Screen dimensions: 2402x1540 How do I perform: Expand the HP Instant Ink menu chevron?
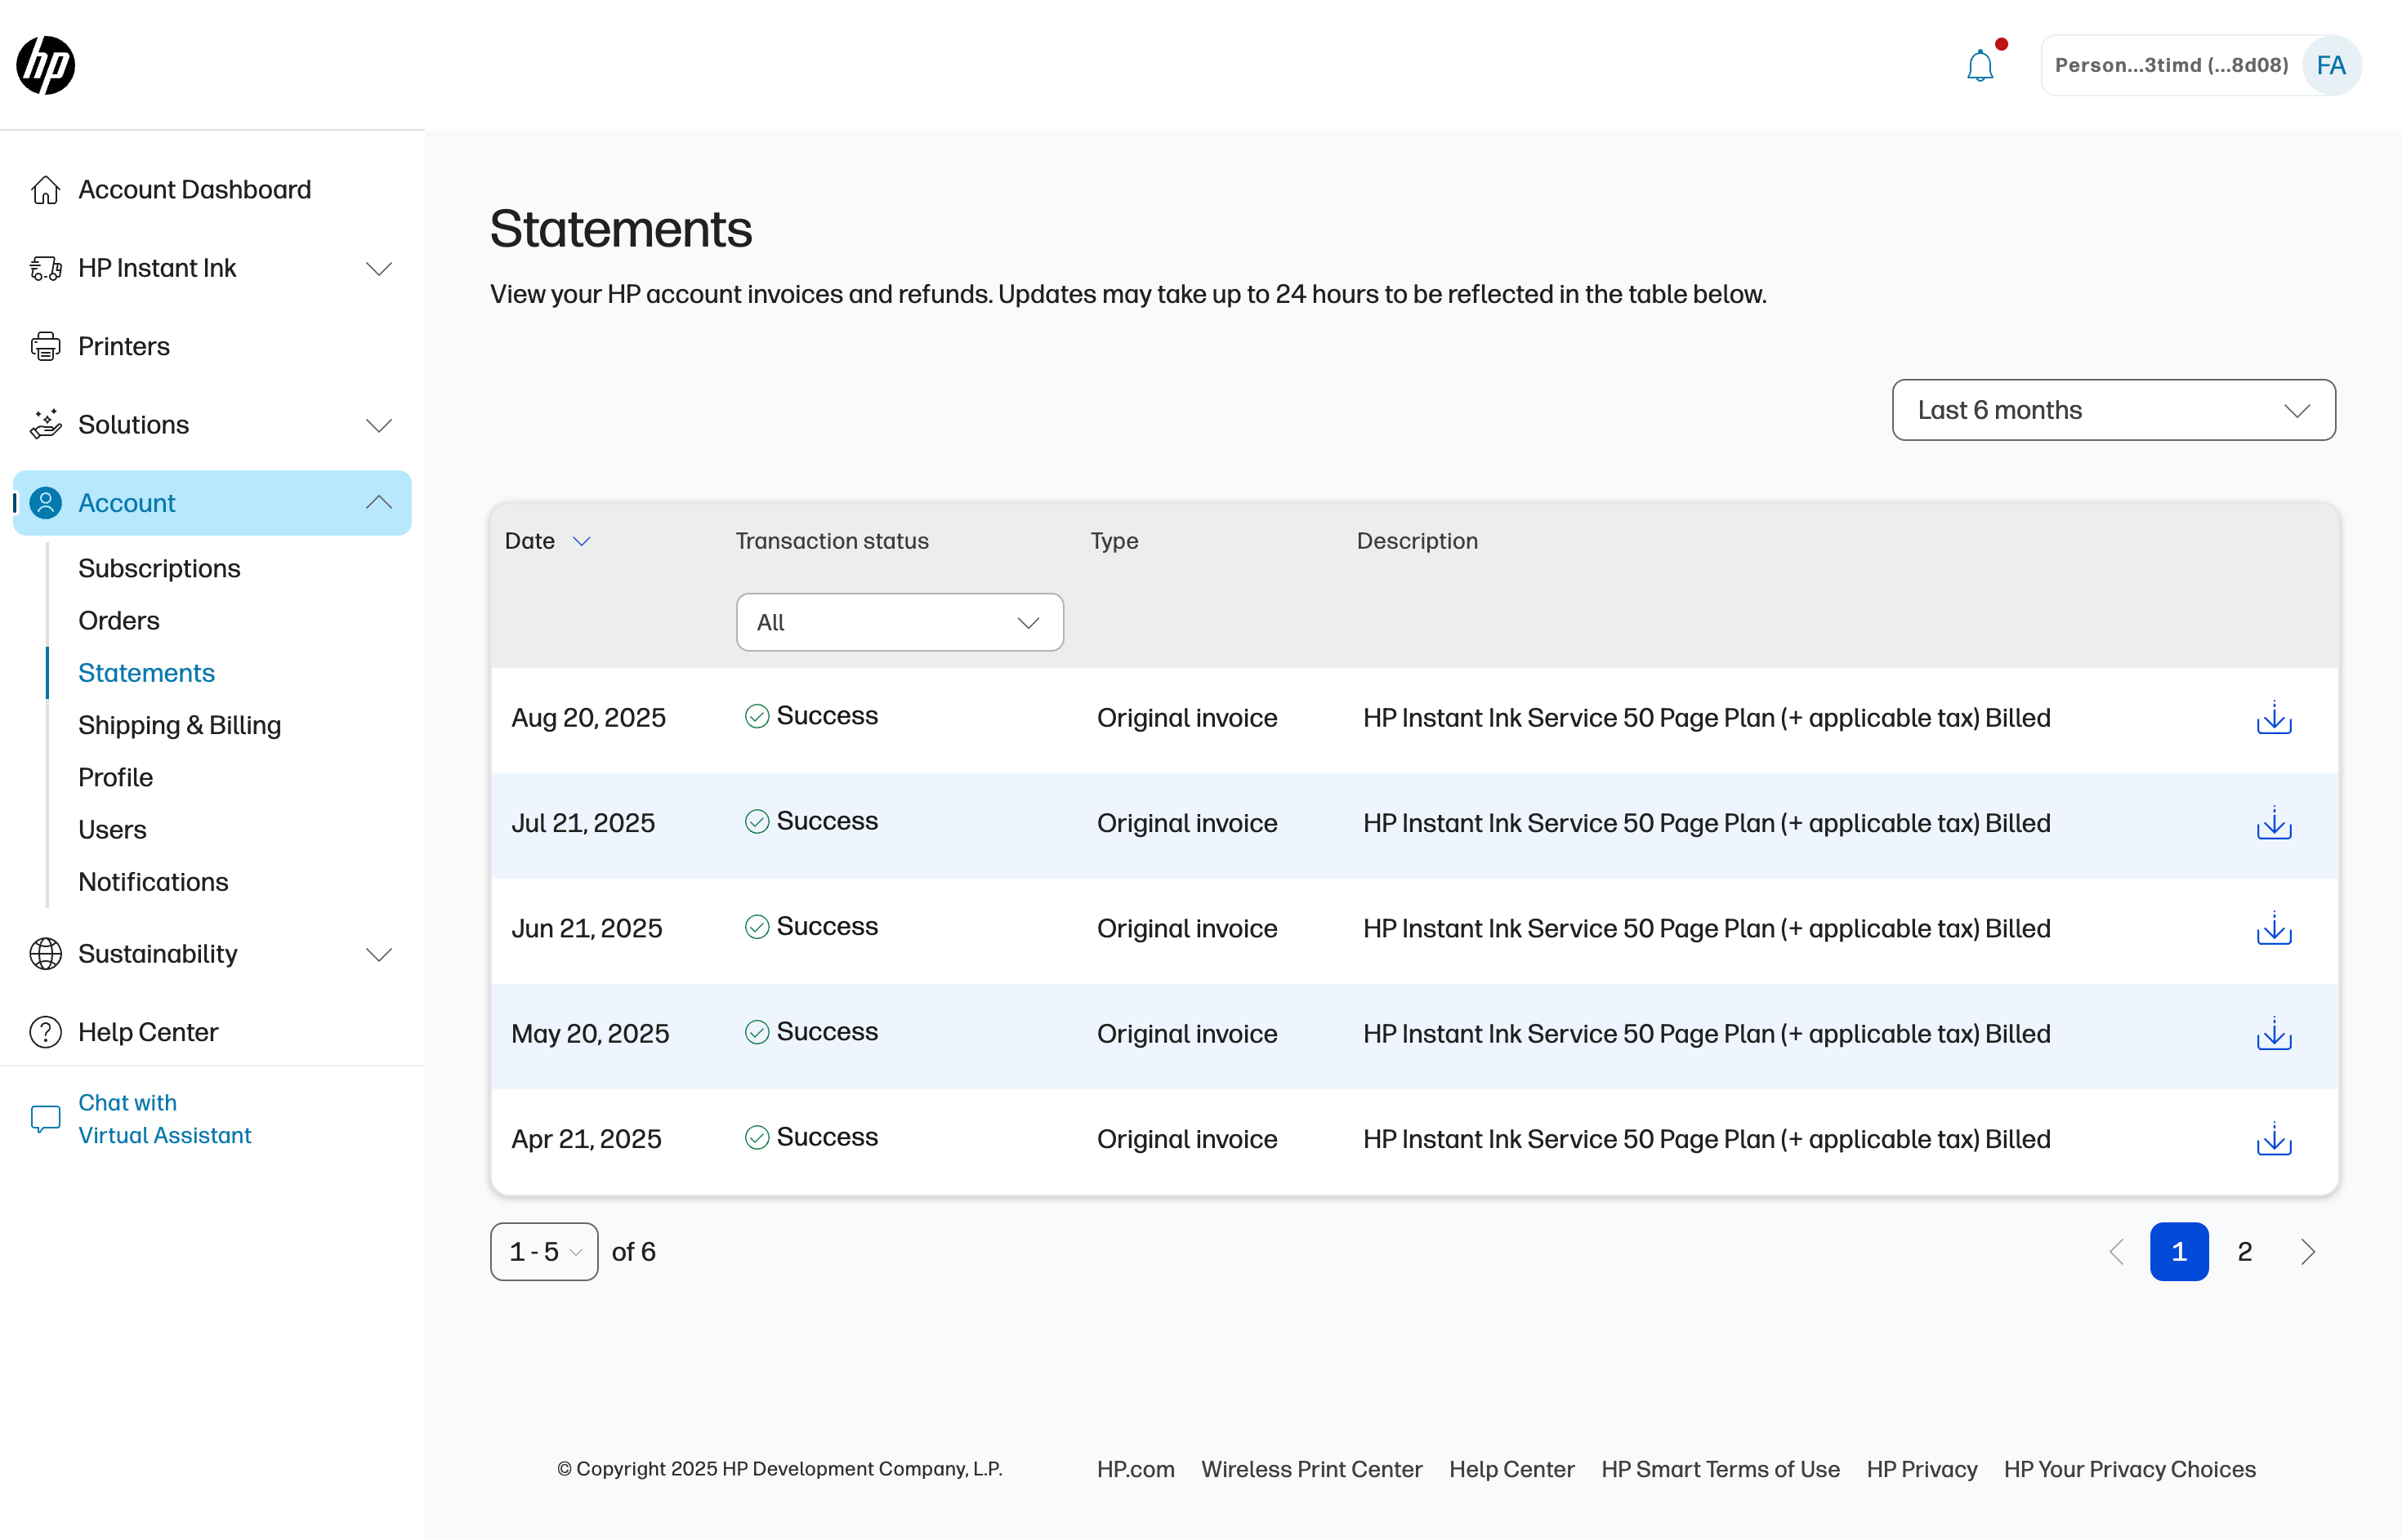379,268
